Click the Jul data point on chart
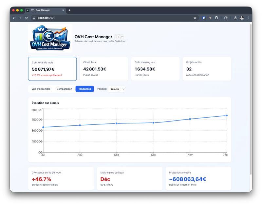This screenshot has height=205, width=262. [x=43, y=127]
